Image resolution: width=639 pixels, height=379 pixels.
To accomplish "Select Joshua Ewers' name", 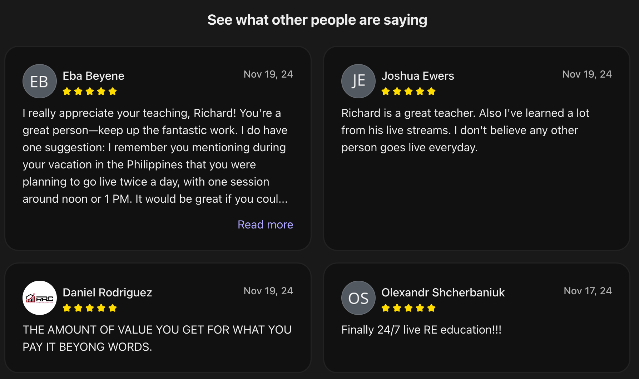I will coord(418,76).
